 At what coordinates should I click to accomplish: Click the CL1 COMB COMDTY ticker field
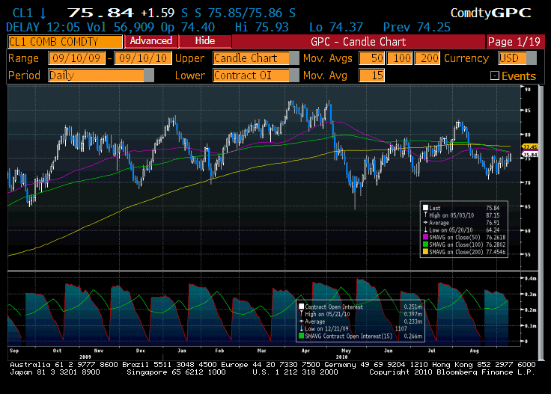click(63, 41)
